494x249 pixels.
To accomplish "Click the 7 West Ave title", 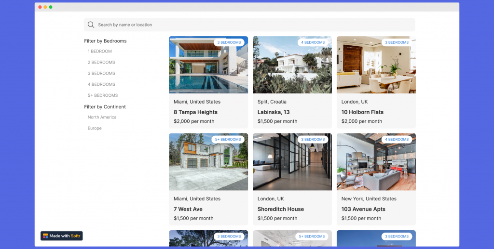I will pos(188,209).
